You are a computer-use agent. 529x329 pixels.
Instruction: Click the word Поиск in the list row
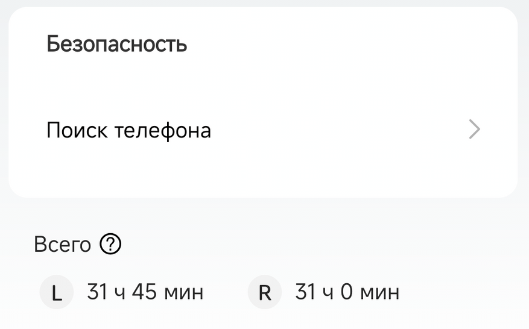(x=77, y=130)
